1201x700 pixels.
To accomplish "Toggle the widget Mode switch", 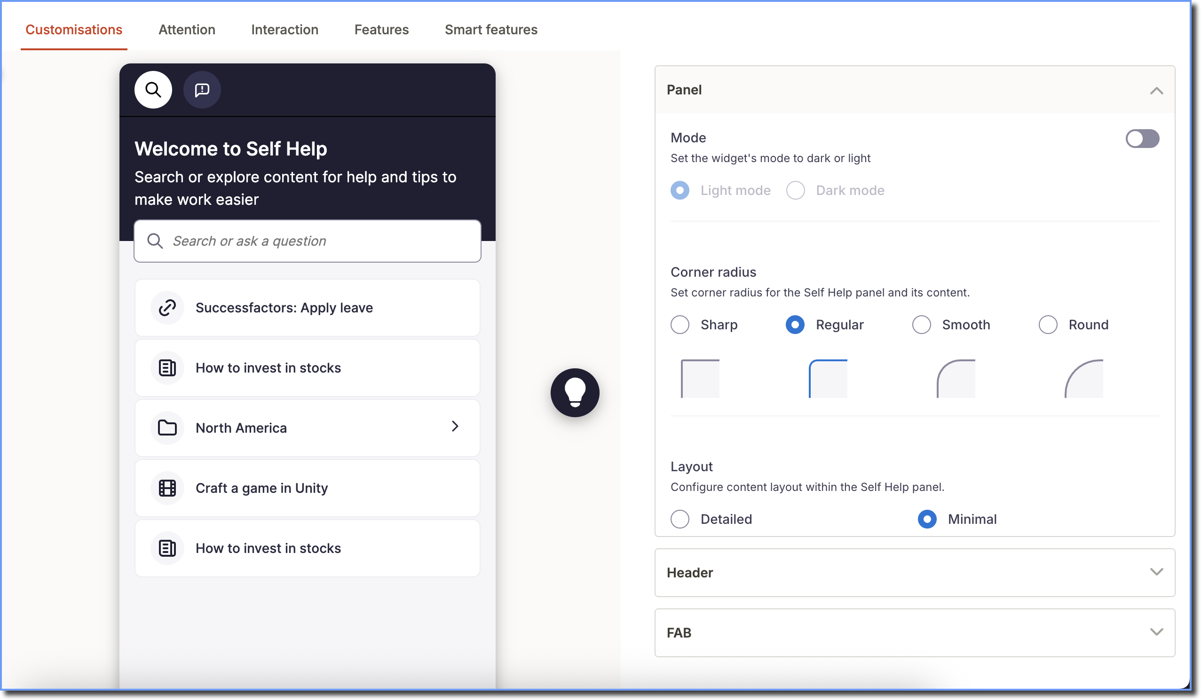I will click(x=1142, y=139).
